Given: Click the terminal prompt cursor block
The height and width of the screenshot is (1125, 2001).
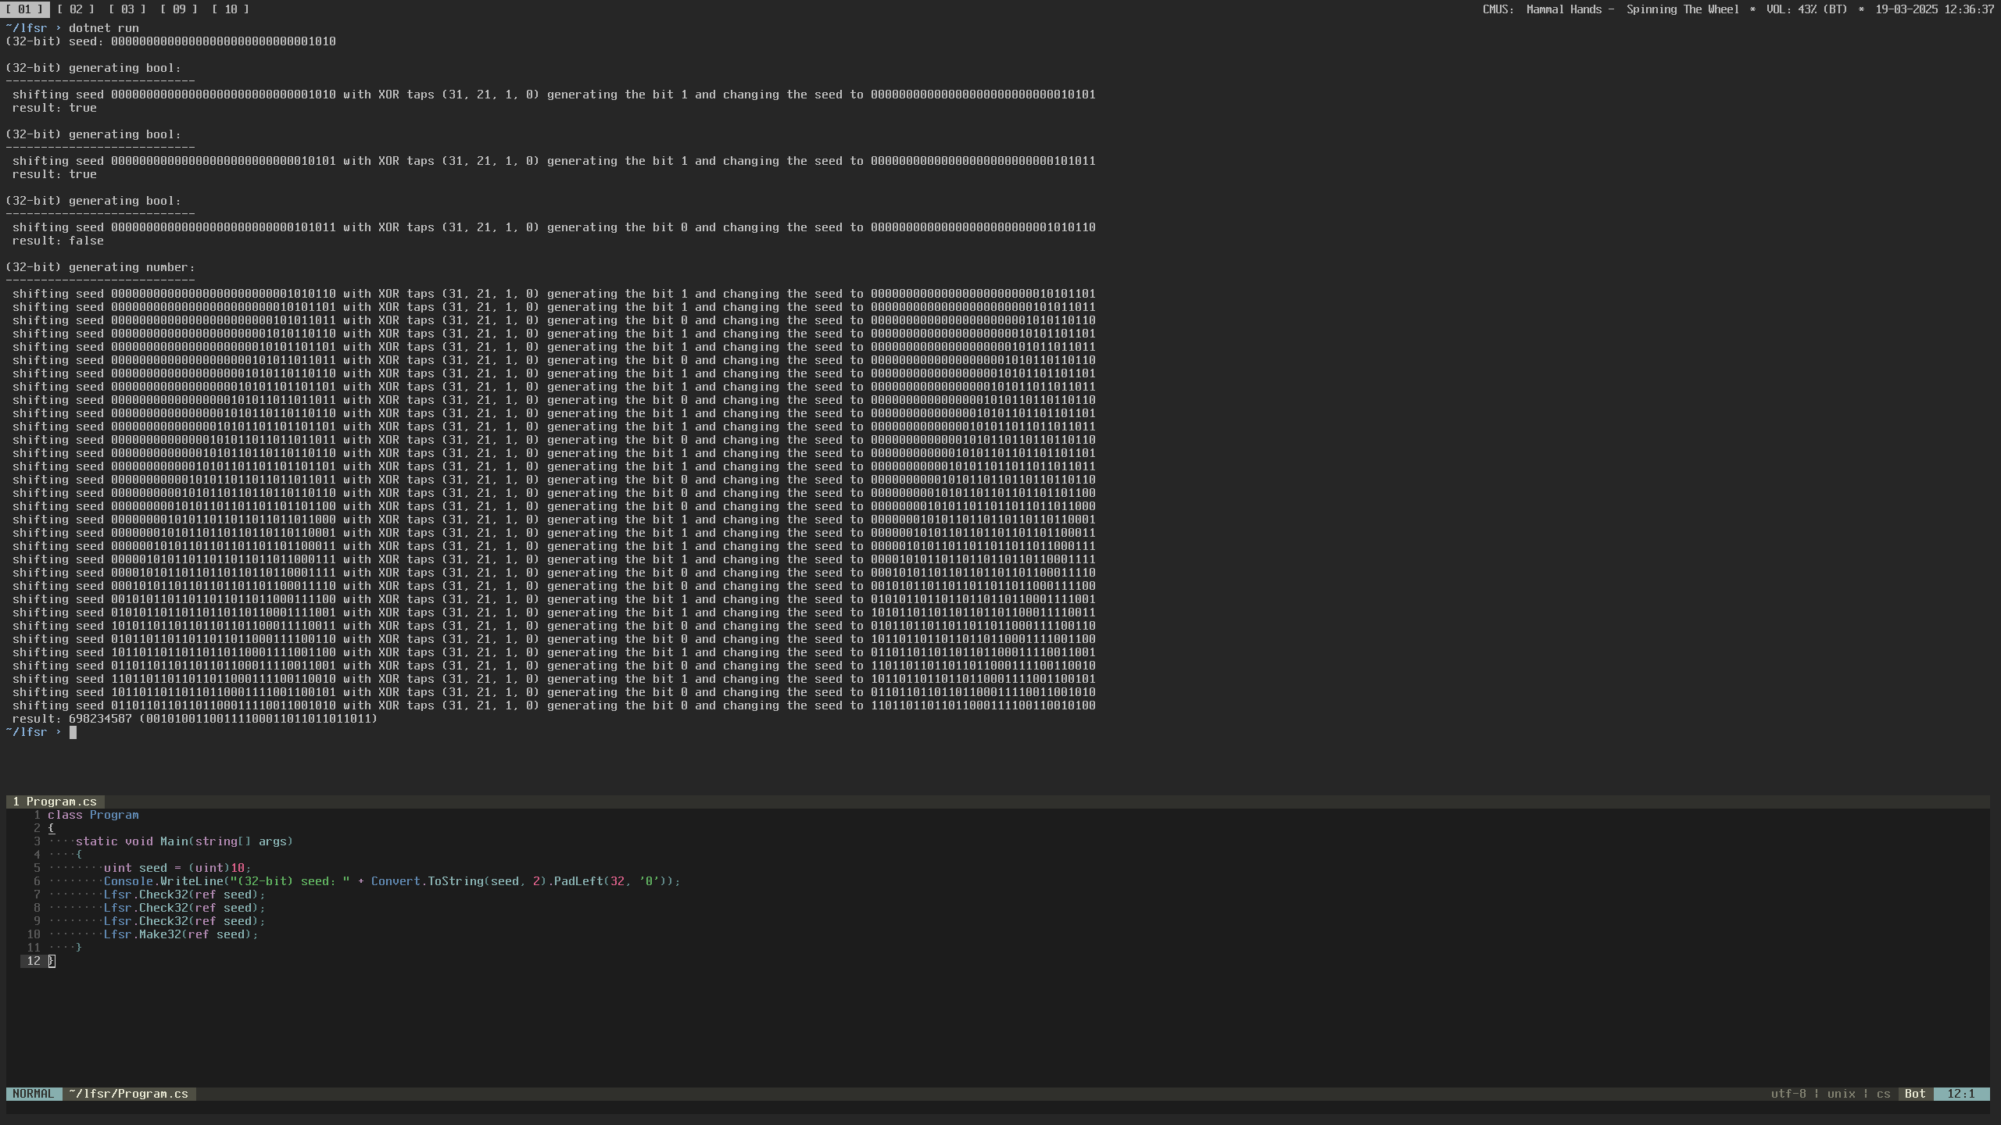Looking at the screenshot, I should pos(73,732).
